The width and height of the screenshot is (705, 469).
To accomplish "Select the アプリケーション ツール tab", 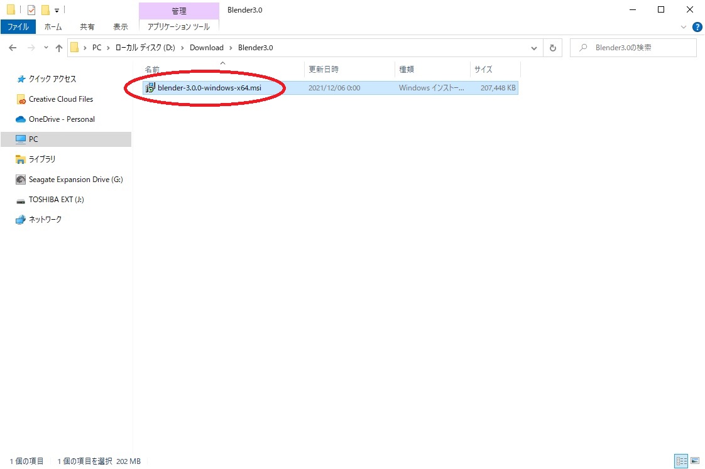I will 178,27.
